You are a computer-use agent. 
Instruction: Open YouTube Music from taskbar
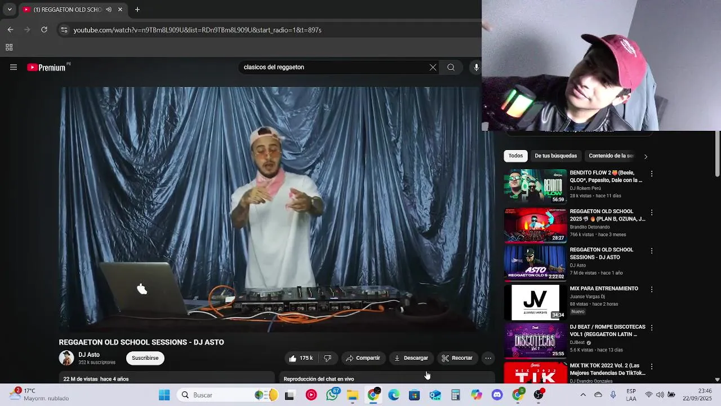click(x=311, y=395)
